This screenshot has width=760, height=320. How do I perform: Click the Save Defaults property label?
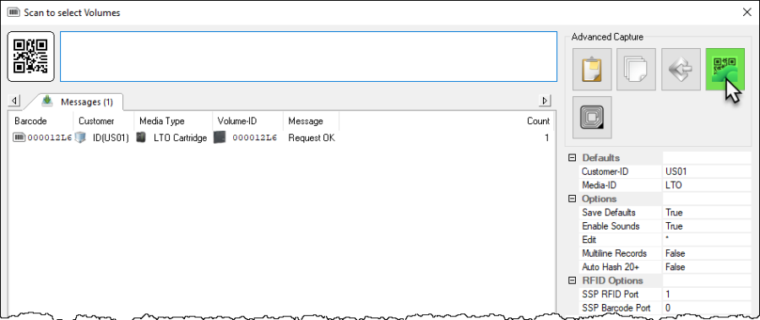click(x=608, y=213)
